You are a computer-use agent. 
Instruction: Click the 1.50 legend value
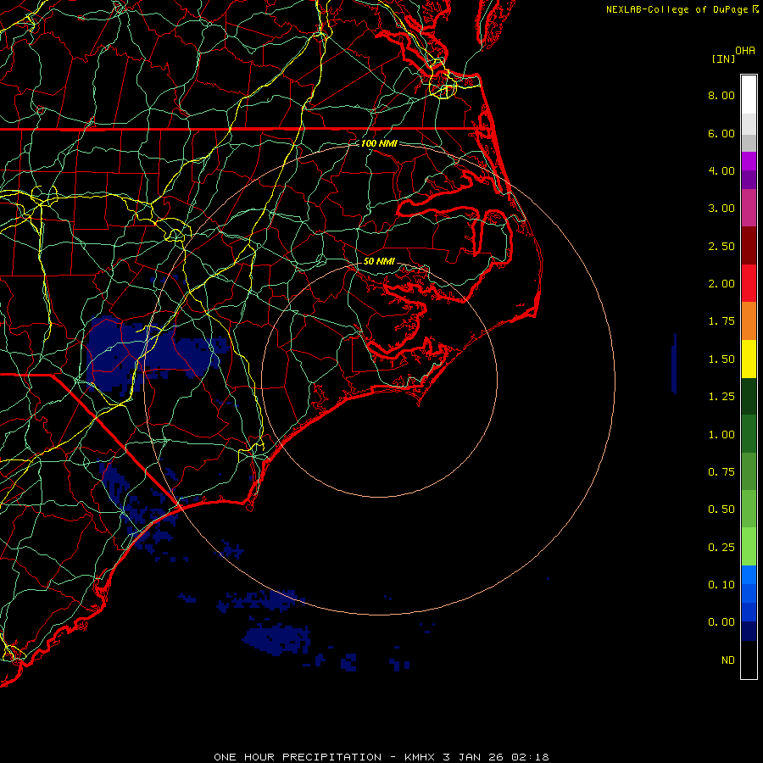click(721, 359)
